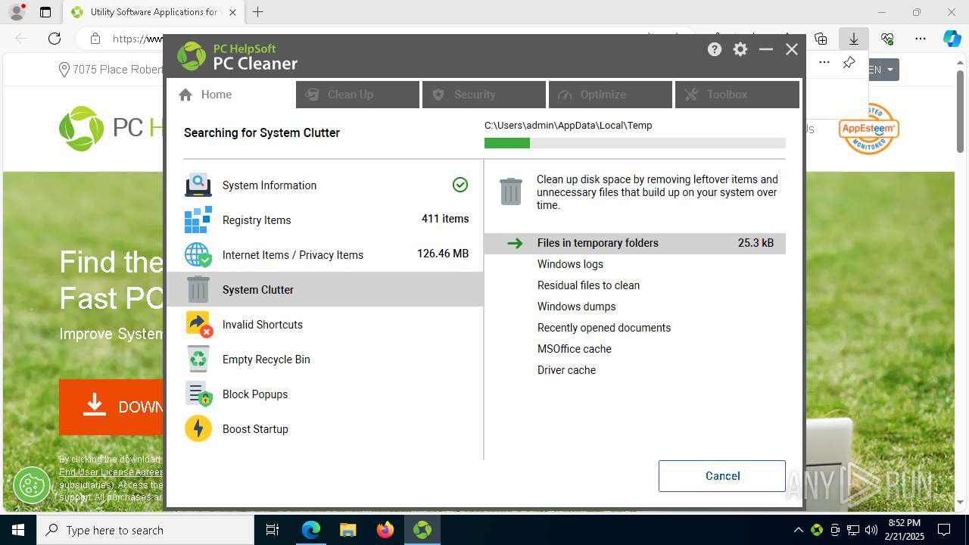Click the 126.46 MB privacy items size
This screenshot has height=545, width=969.
[443, 254]
